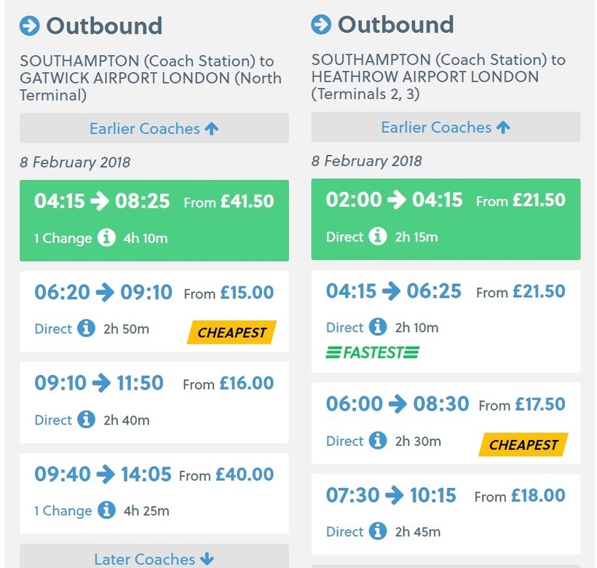Show info for 07:30 Heathrow coach
The height and width of the screenshot is (568, 597).
pyautogui.click(x=377, y=532)
